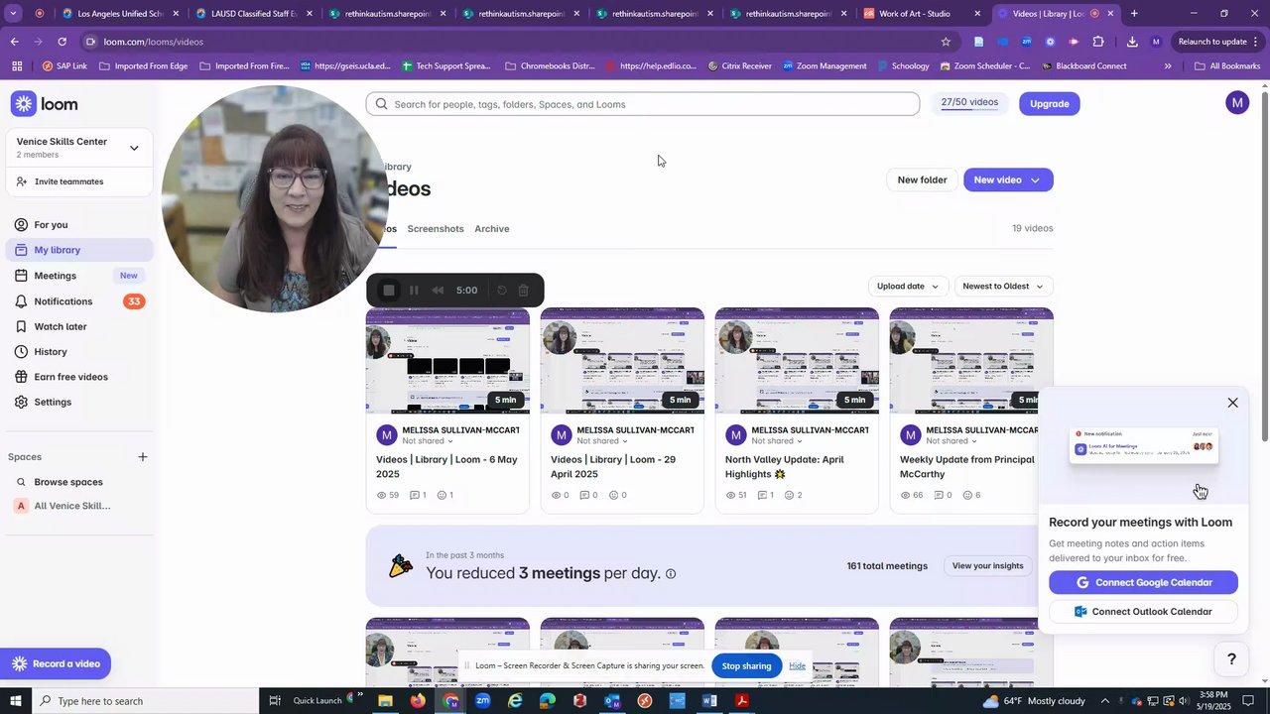Switch to LAUSD Classified Staff browser tab
This screenshot has width=1270, height=714.
point(254,14)
